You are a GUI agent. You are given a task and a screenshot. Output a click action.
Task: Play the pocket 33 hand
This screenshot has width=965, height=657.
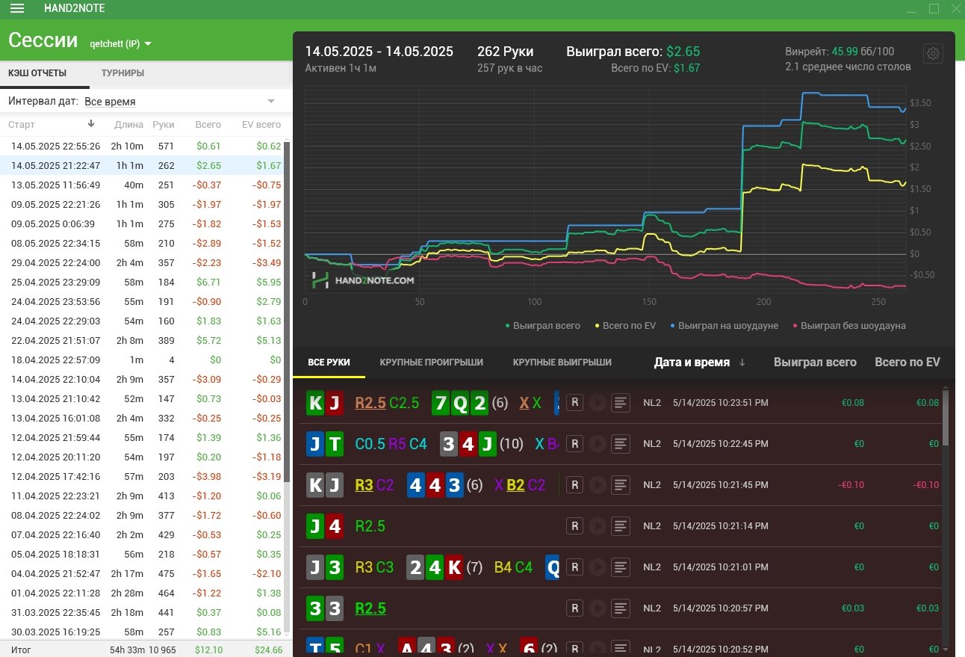click(598, 608)
